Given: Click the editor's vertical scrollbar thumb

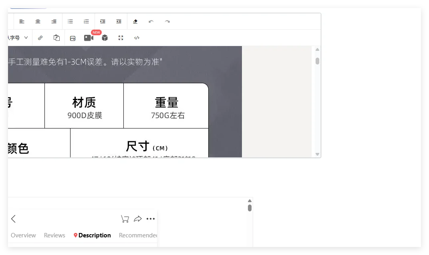Looking at the screenshot, I should pos(317,61).
